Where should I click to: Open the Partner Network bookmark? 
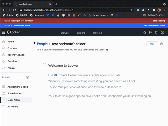point(98,15)
